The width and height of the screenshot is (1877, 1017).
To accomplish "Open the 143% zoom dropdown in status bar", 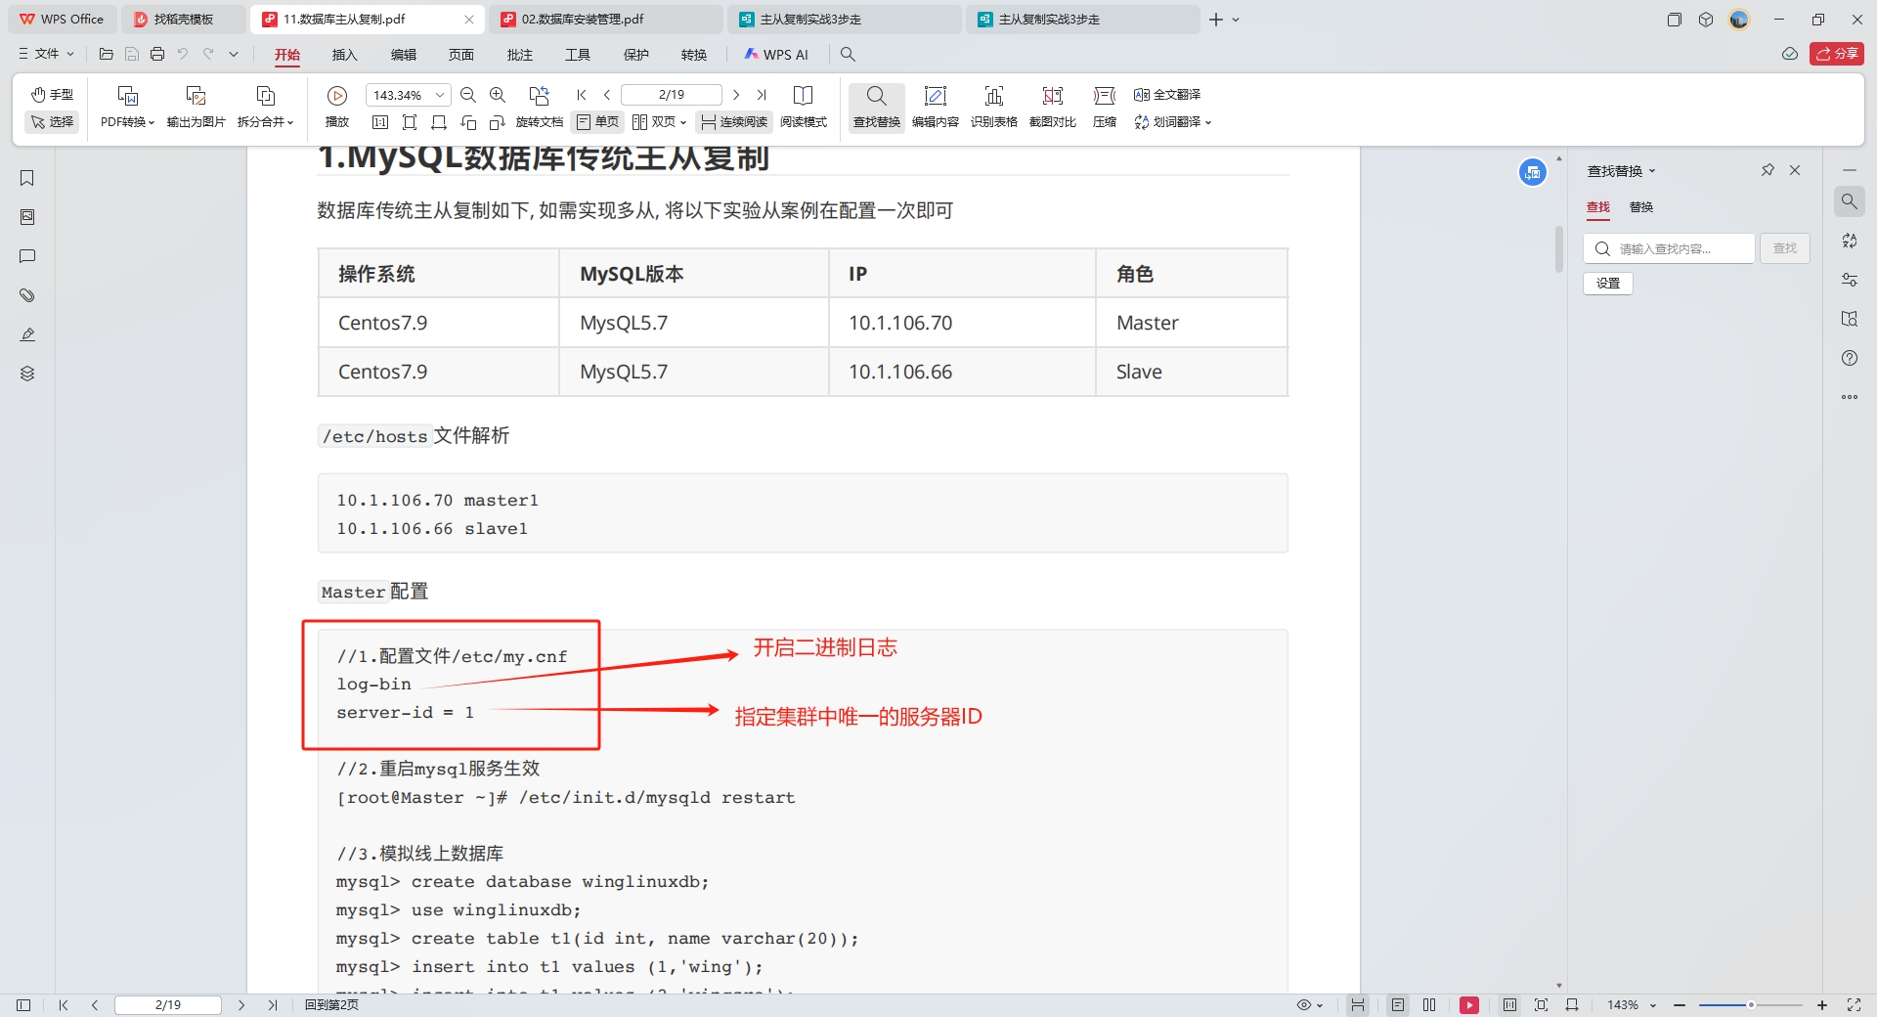I will coord(1632,1005).
